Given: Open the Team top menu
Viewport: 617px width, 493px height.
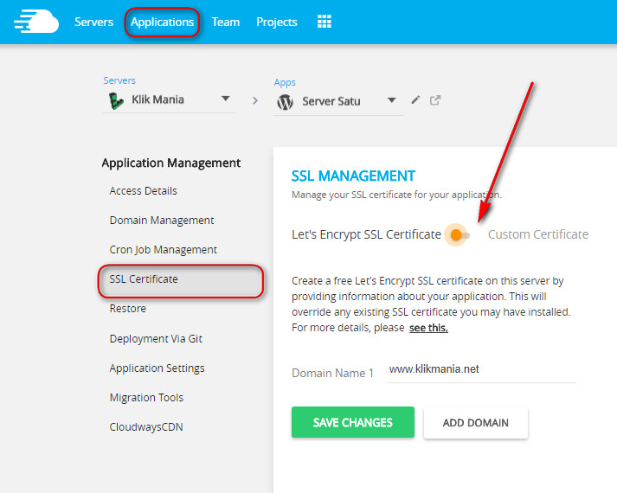Looking at the screenshot, I should tap(226, 22).
